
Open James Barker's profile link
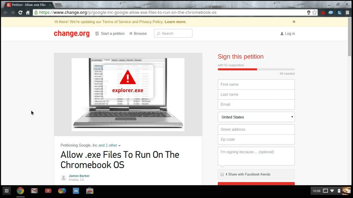tap(79, 176)
